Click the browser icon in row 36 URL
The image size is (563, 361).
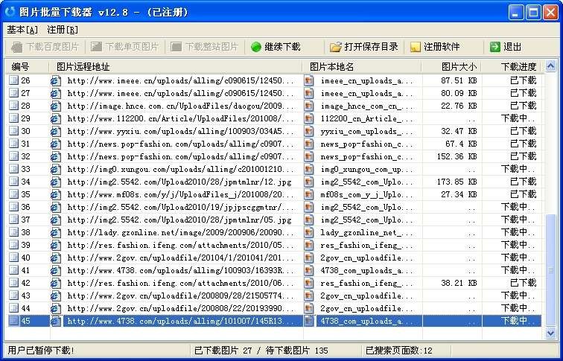coord(56,207)
